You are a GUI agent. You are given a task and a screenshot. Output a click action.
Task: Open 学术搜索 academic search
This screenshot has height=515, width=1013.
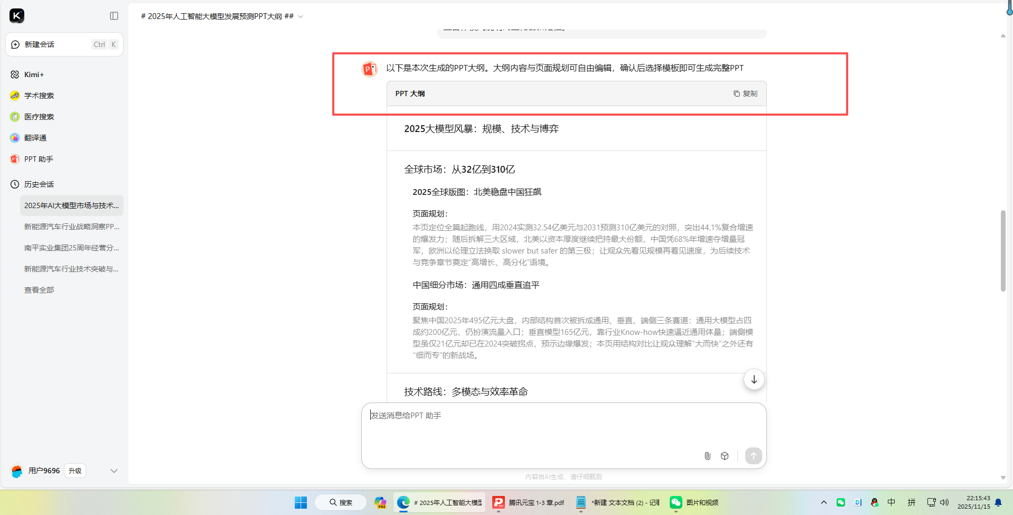click(39, 96)
